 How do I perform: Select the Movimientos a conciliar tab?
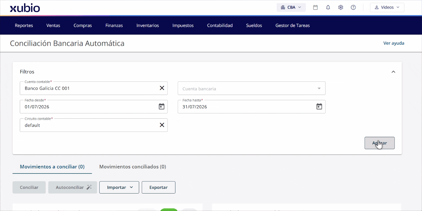point(52,167)
